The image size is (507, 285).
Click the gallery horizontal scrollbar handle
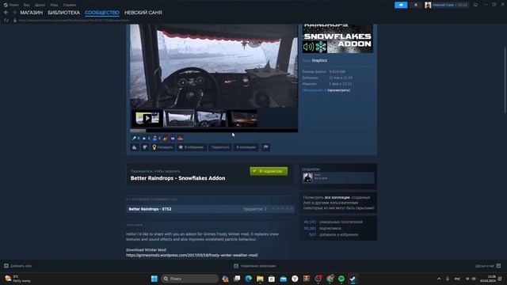point(138,131)
